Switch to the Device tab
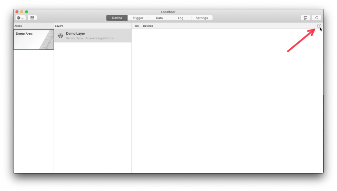The height and width of the screenshot is (191, 337). tap(117, 18)
